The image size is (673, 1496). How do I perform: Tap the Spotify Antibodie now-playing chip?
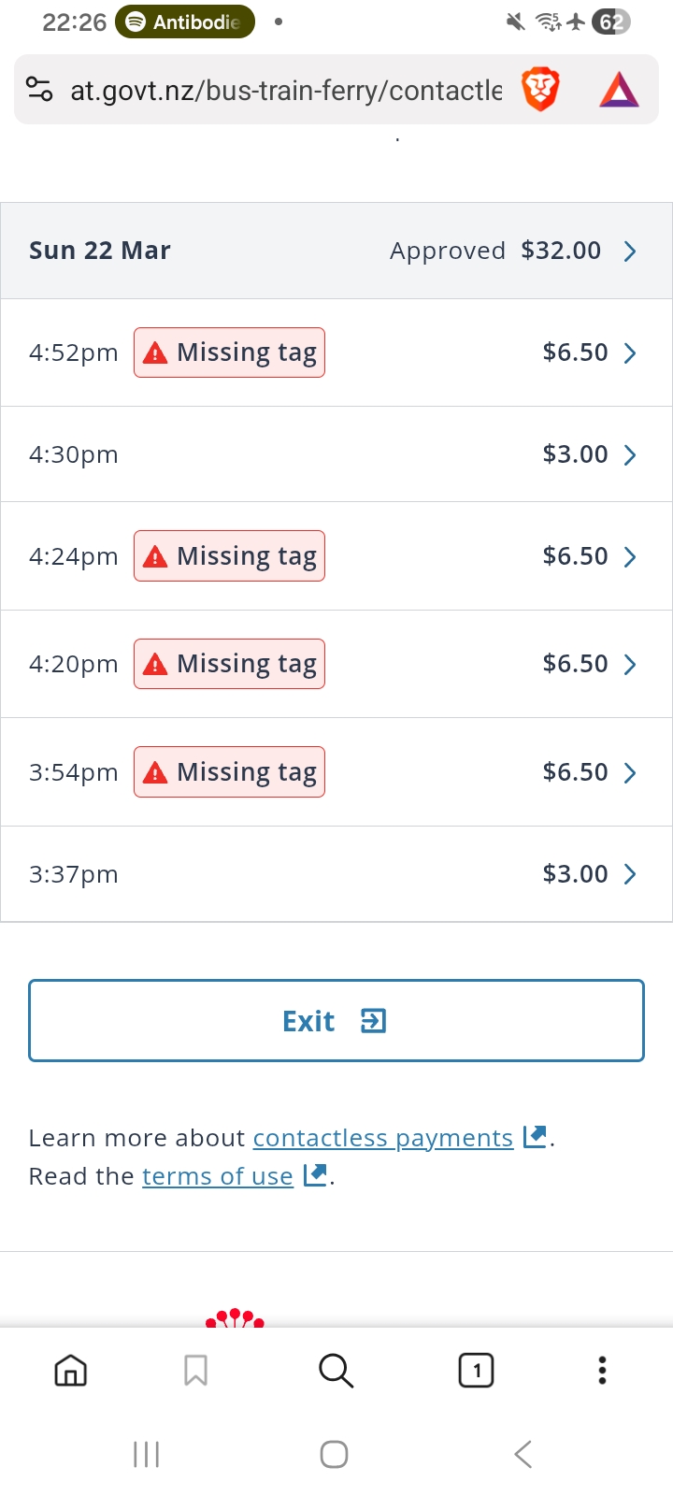tap(185, 22)
